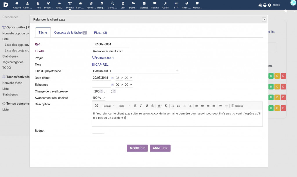Click the MODIFIER button
The height and width of the screenshot is (177, 297).
coord(137,148)
